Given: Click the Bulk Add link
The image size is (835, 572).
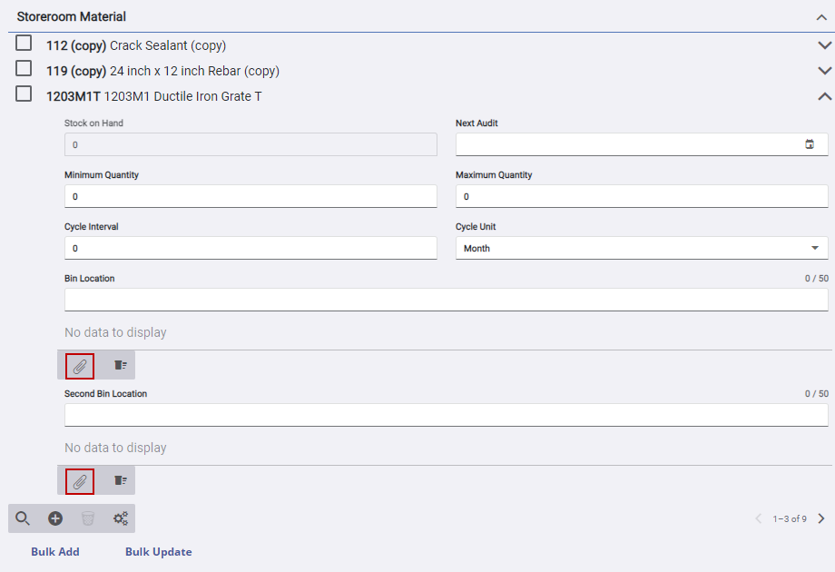Looking at the screenshot, I should coord(54,551).
